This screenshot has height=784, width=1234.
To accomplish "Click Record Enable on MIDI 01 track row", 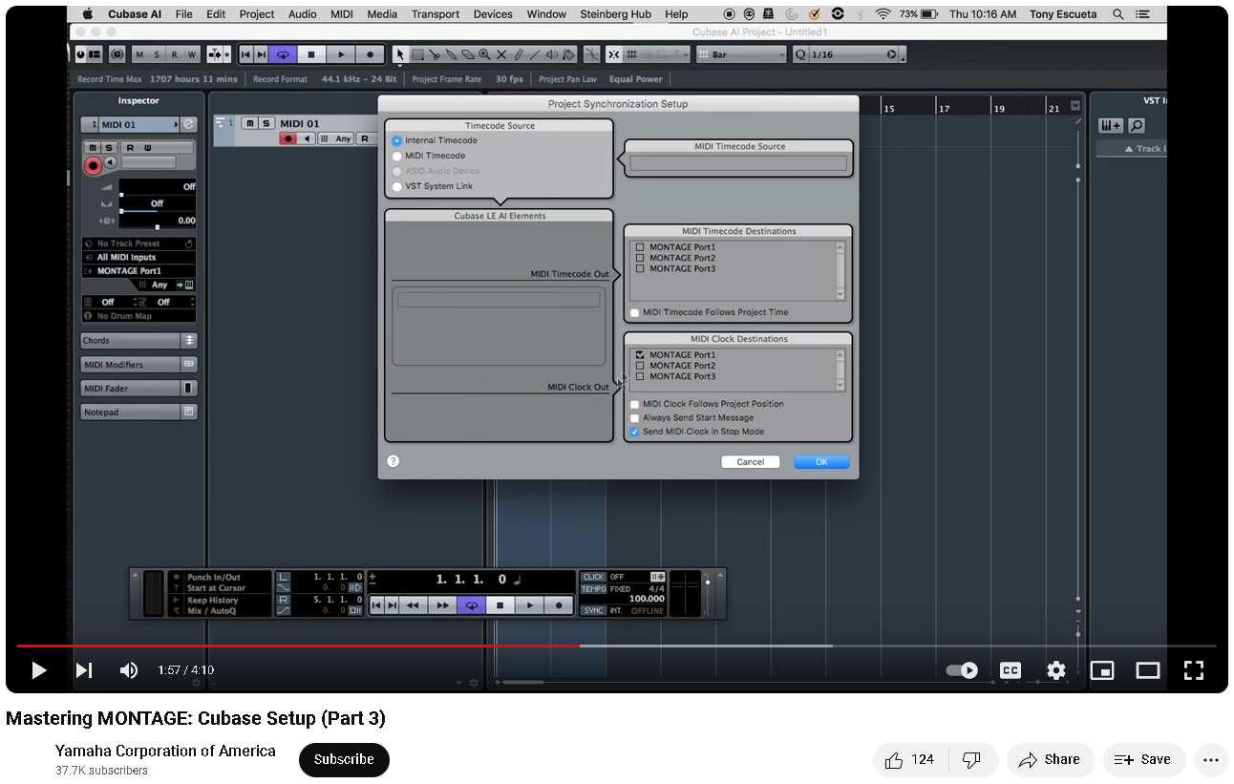I will [287, 138].
